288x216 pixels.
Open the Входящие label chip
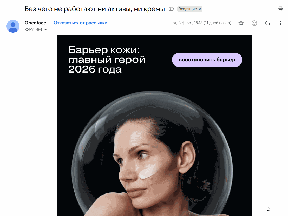click(187, 9)
